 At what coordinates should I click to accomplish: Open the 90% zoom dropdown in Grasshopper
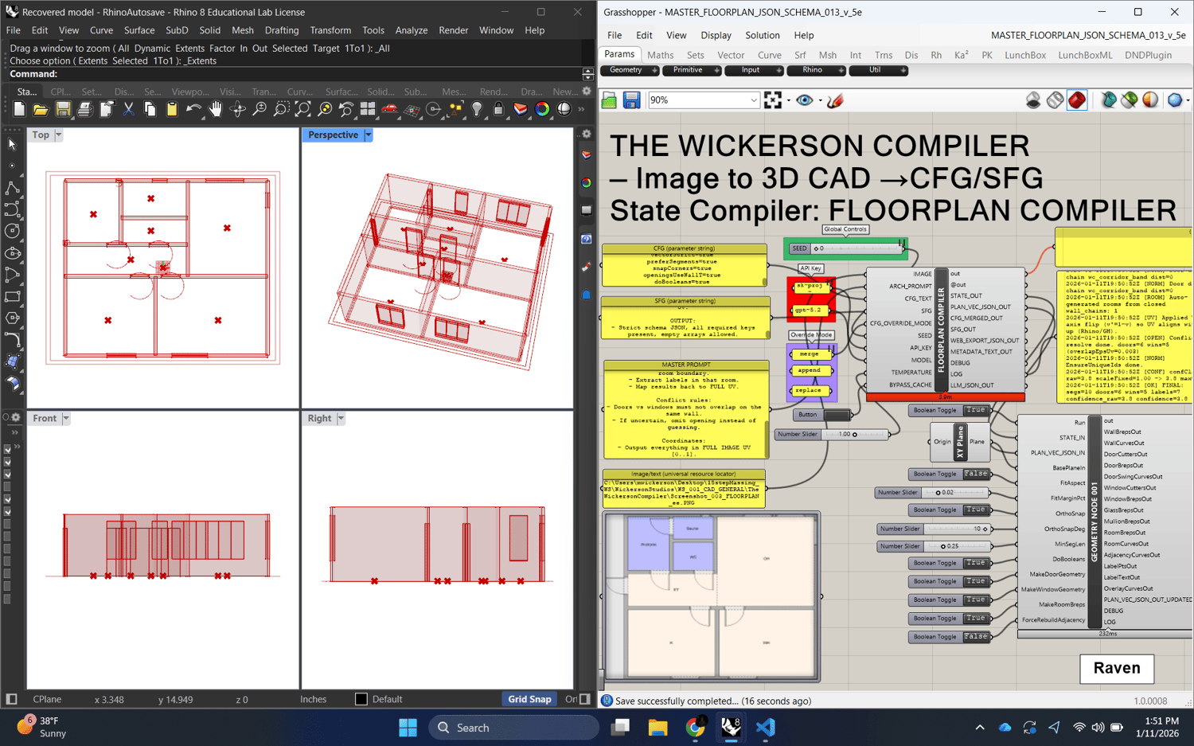(x=753, y=100)
